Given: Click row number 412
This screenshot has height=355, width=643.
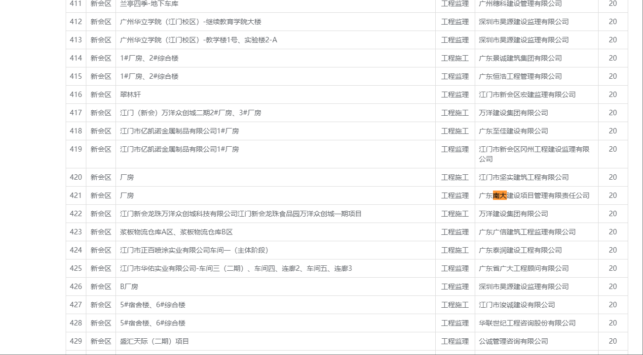Looking at the screenshot, I should coord(76,22).
